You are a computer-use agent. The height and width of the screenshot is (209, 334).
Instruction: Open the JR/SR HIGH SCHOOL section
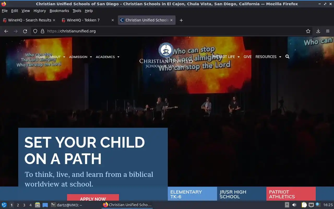(x=242, y=194)
